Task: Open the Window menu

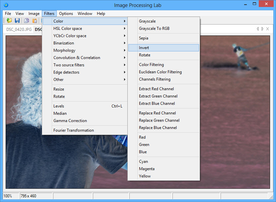Action: [85, 14]
